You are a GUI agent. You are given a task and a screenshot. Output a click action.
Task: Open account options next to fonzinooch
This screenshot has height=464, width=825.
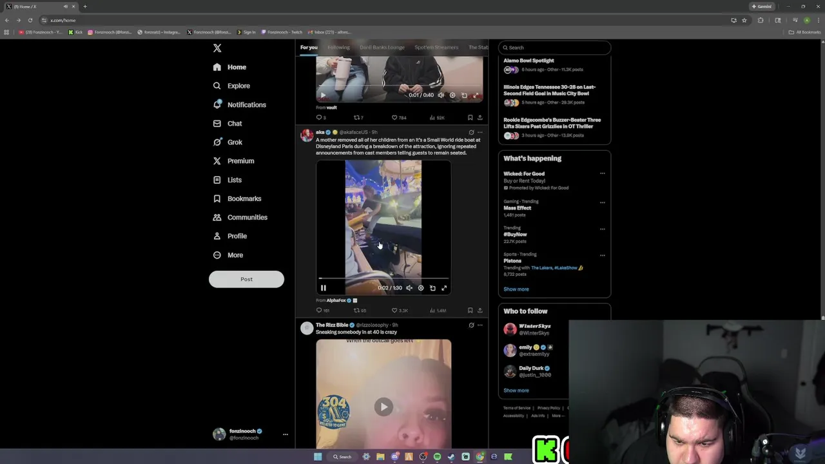tap(285, 434)
